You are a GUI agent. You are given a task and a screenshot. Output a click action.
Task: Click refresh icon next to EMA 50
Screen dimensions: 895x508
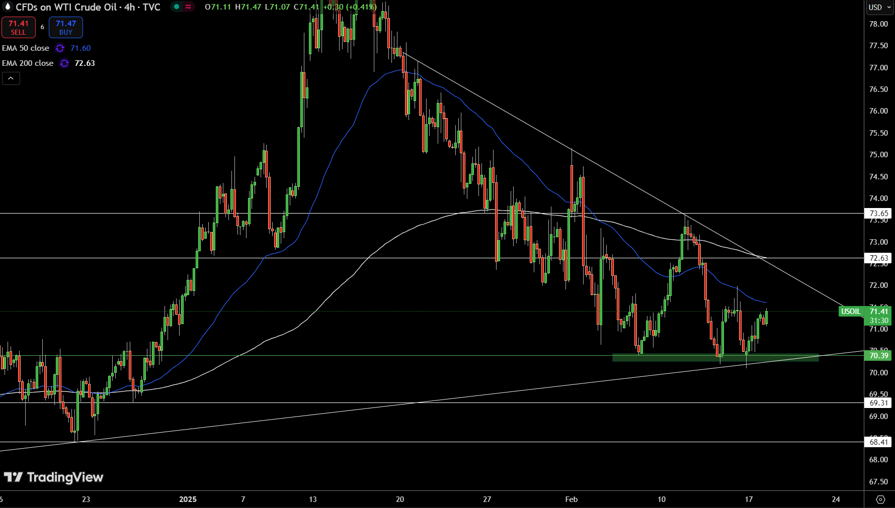[60, 48]
